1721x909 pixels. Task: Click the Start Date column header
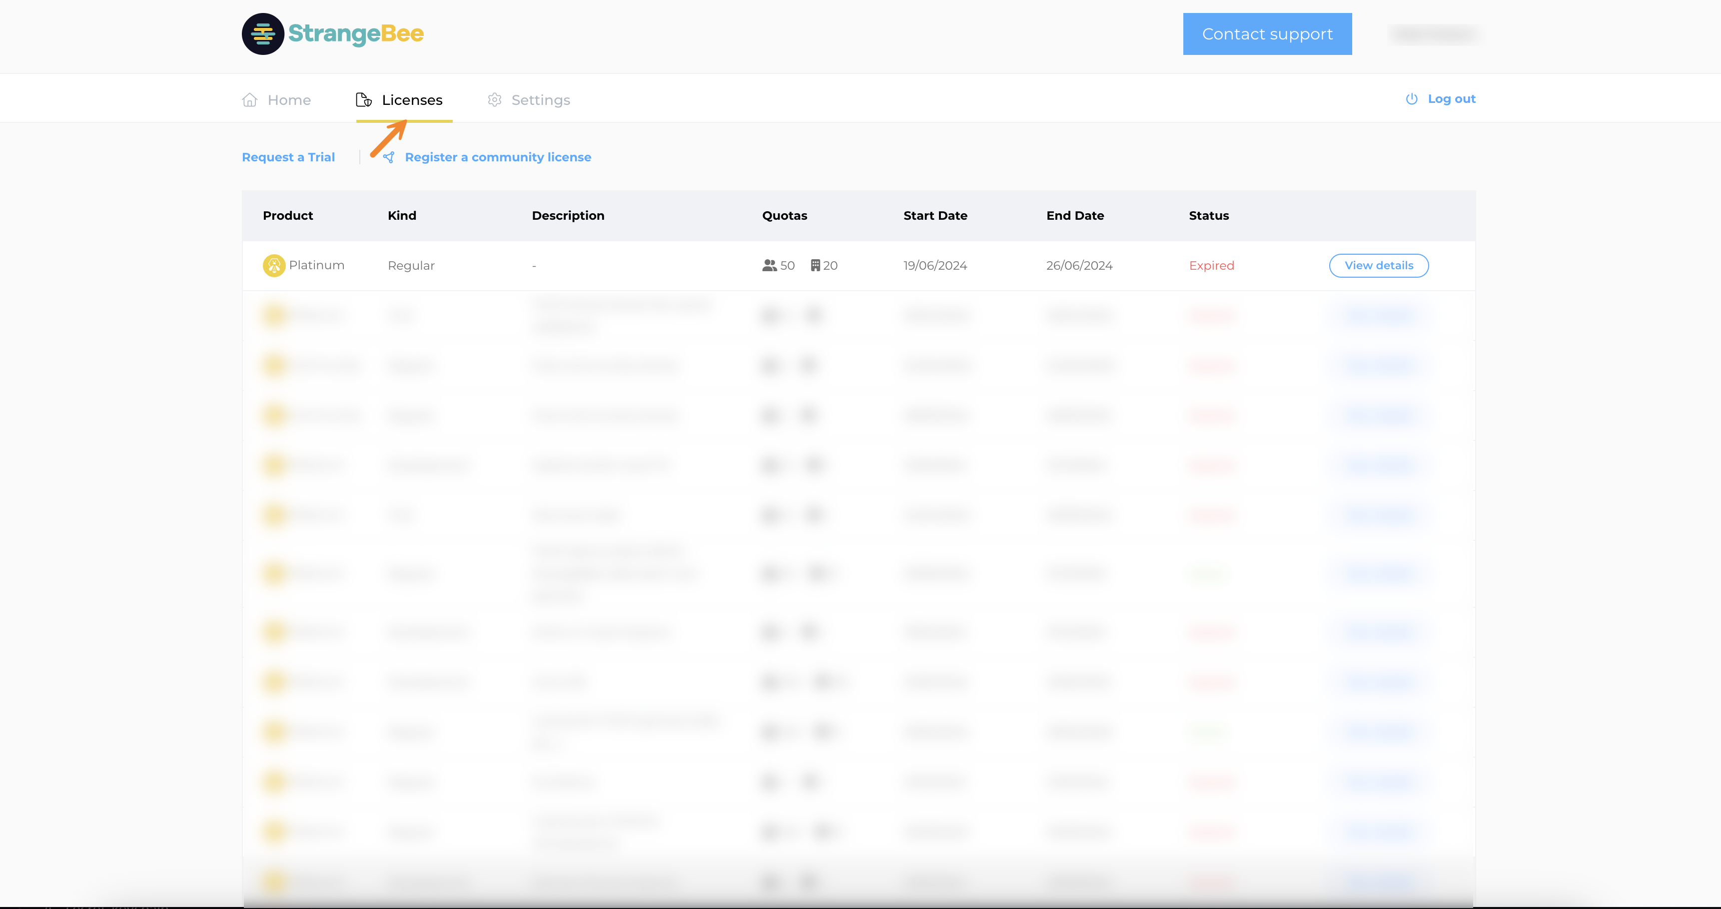[x=935, y=216]
